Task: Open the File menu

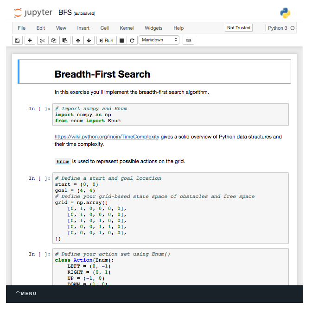Action: (21, 28)
